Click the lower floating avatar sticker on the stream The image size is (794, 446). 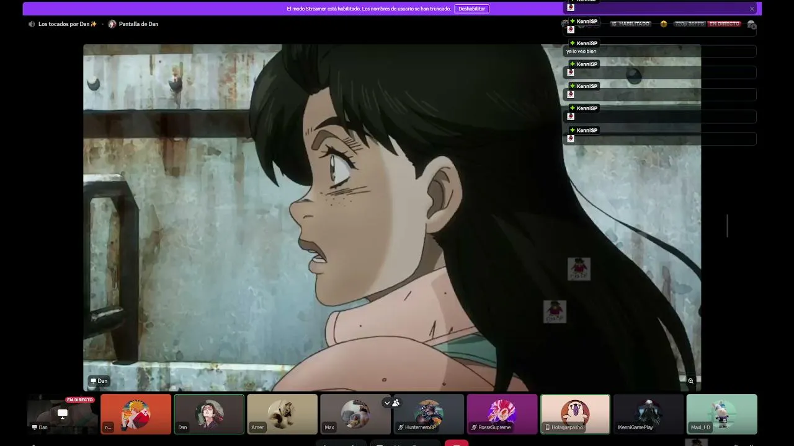tap(555, 311)
